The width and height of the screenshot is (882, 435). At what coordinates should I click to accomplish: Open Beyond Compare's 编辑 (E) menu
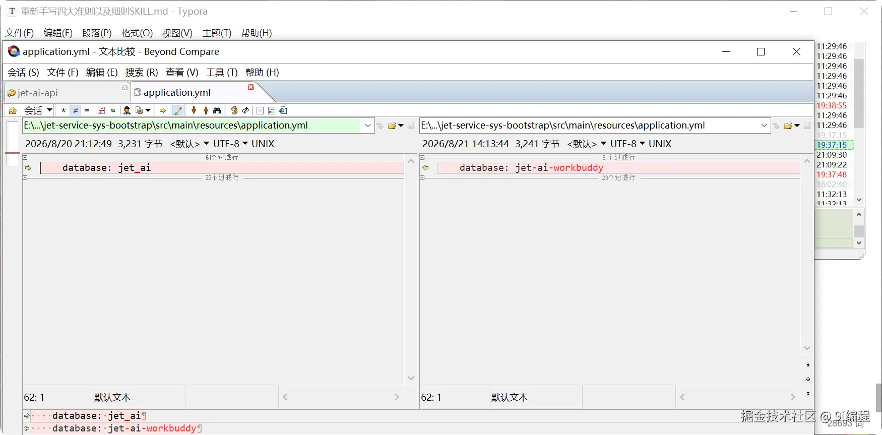[102, 72]
